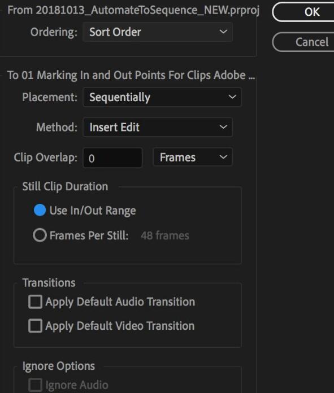Click the chevron arrow of the Frames unit selector

pos(223,157)
